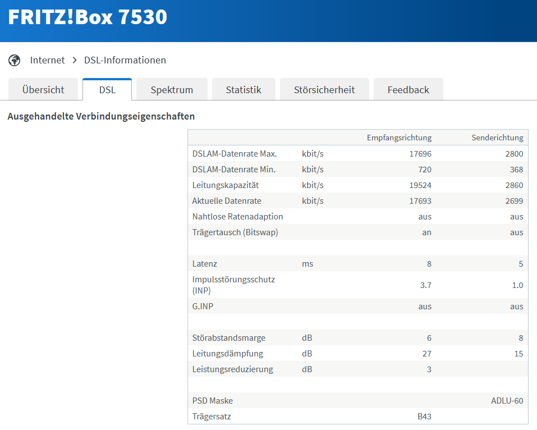Viewport: 537px width, 430px height.
Task: Click the Leitungskapazität value 19524
Action: pyautogui.click(x=420, y=185)
